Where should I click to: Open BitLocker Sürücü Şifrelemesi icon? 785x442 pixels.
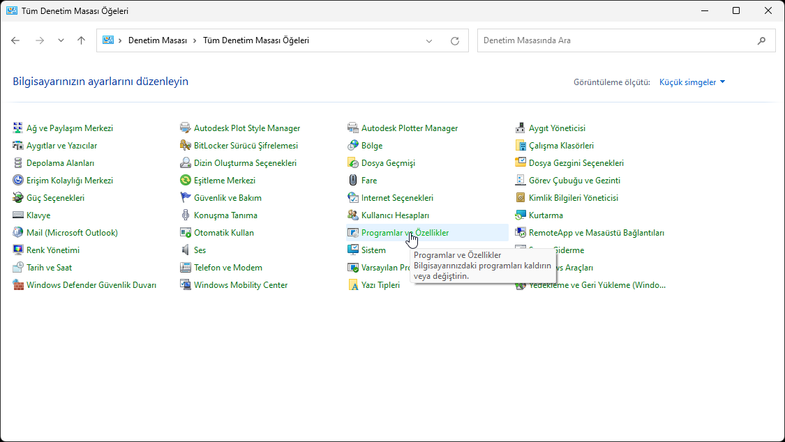pyautogui.click(x=186, y=146)
